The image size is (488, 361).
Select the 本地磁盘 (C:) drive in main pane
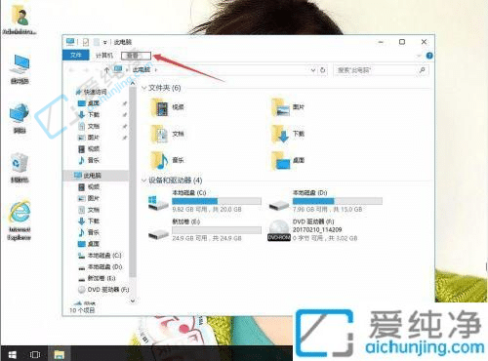[205, 201]
